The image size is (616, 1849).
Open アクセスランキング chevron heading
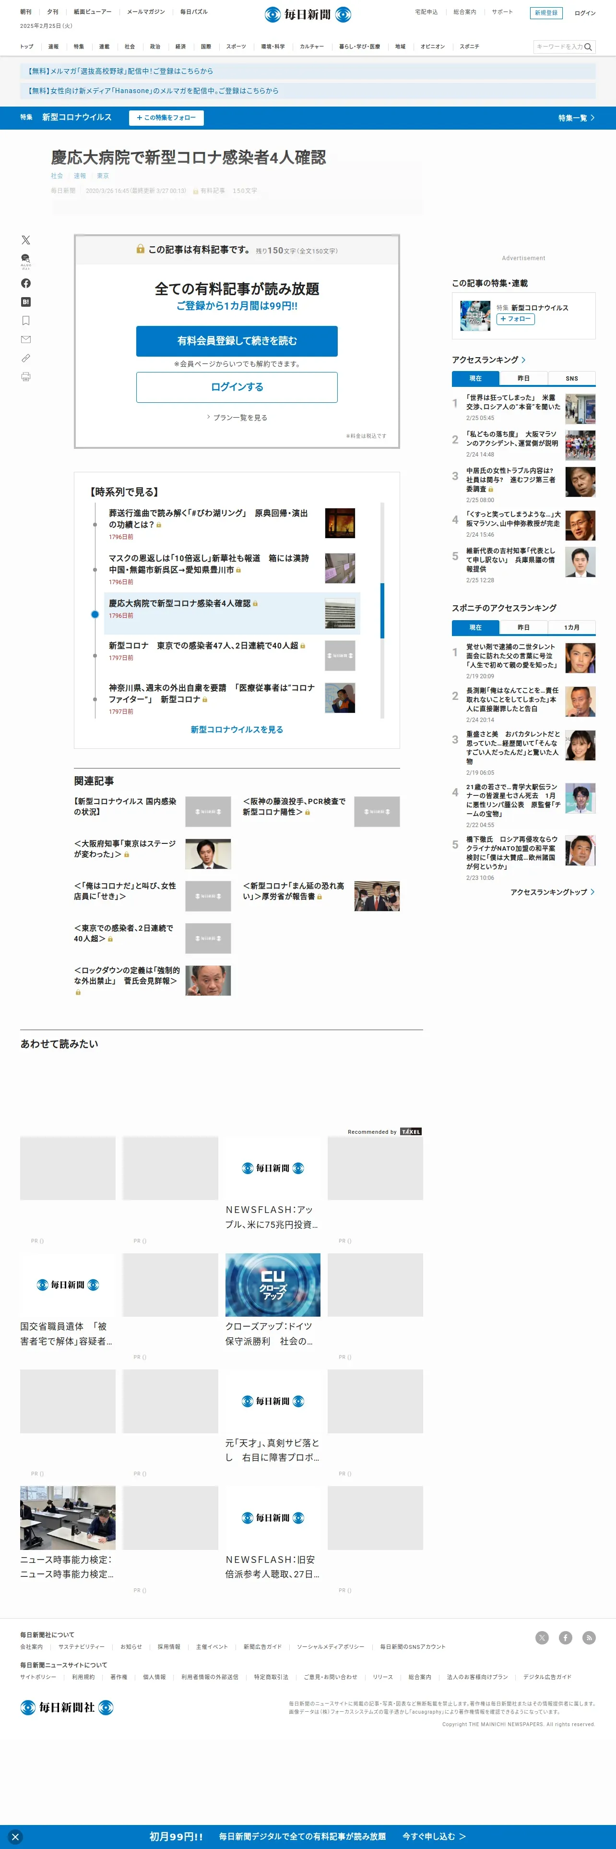[488, 360]
